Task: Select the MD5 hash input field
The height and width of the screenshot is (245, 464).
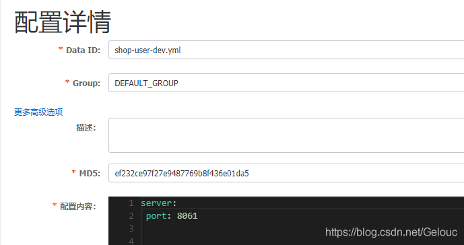Action: 286,173
